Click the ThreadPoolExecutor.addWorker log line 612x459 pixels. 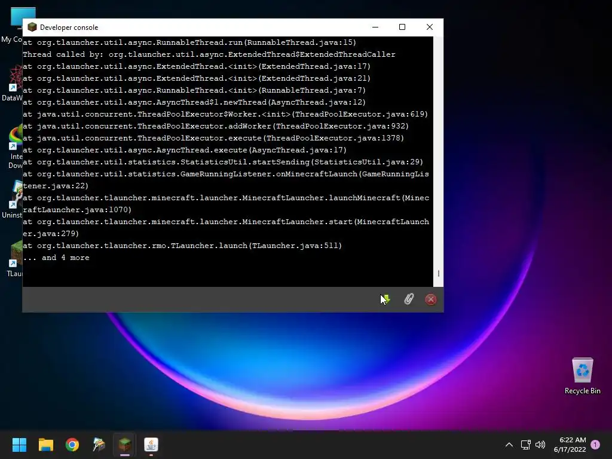tap(215, 126)
